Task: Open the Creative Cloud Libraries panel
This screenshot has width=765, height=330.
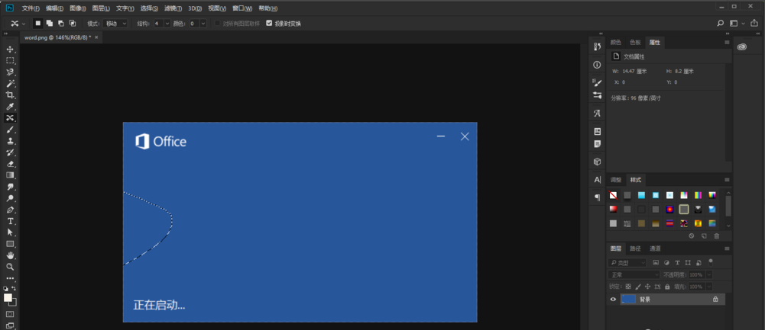Action: (742, 46)
